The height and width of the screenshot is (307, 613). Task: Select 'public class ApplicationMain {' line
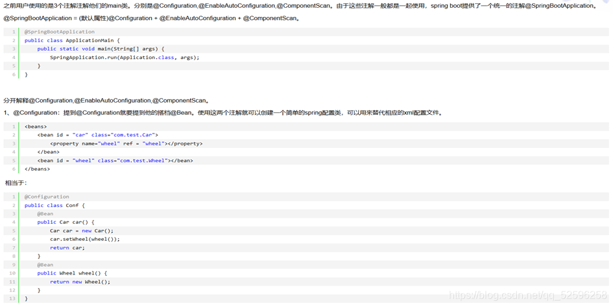point(72,40)
